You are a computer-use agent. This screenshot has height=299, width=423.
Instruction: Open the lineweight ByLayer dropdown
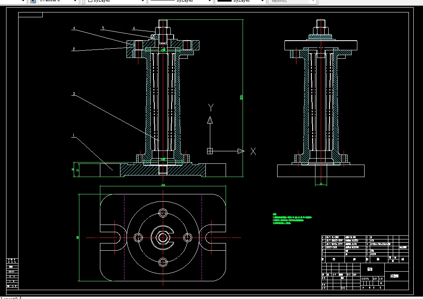(241, 1)
